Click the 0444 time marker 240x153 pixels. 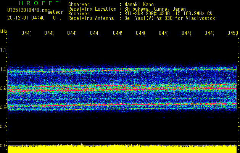click(x=95, y=33)
